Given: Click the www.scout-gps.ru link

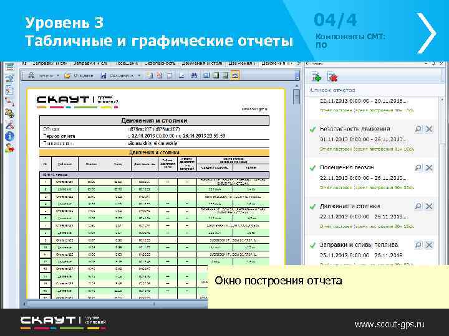Looking at the screenshot, I should tap(389, 325).
